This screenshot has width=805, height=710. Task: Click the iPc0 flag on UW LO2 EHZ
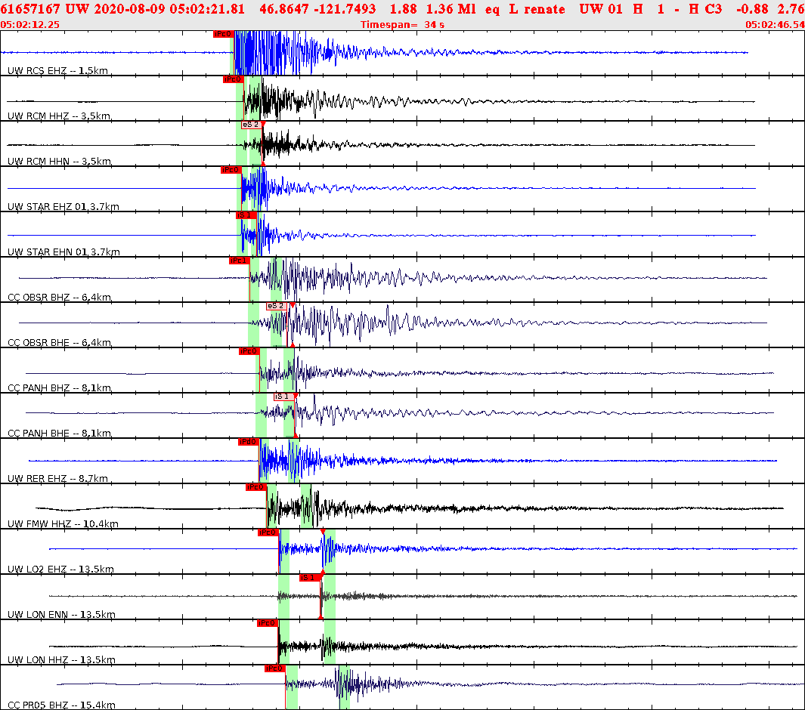(x=267, y=534)
